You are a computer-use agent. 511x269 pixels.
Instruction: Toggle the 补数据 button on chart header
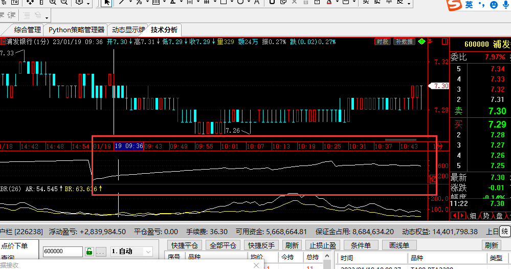tap(404, 42)
